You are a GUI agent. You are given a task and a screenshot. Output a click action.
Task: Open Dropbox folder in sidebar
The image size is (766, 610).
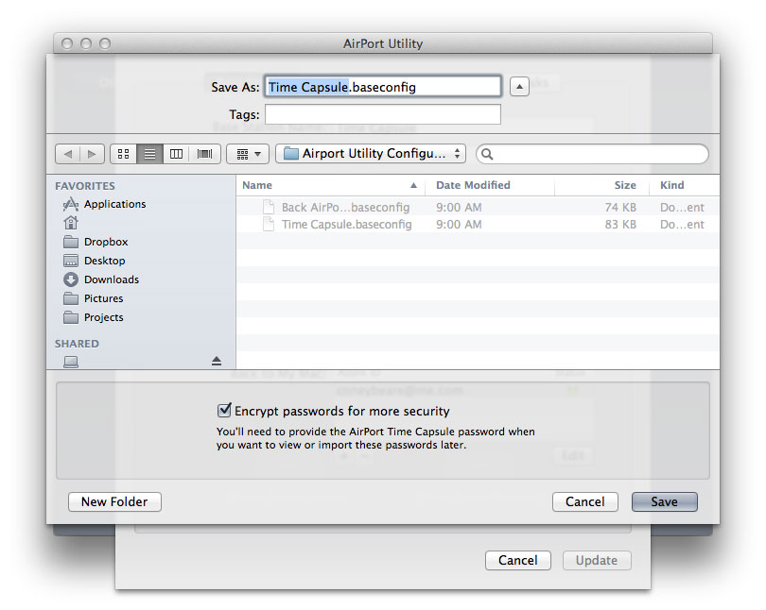click(x=96, y=242)
